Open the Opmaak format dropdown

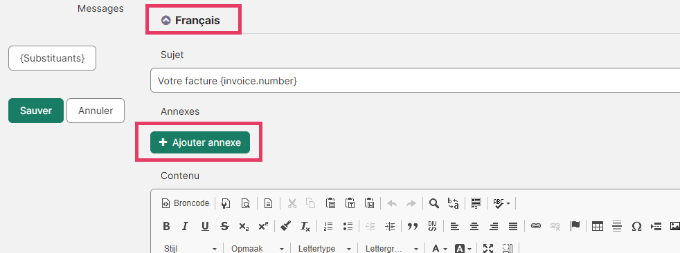pyautogui.click(x=257, y=249)
